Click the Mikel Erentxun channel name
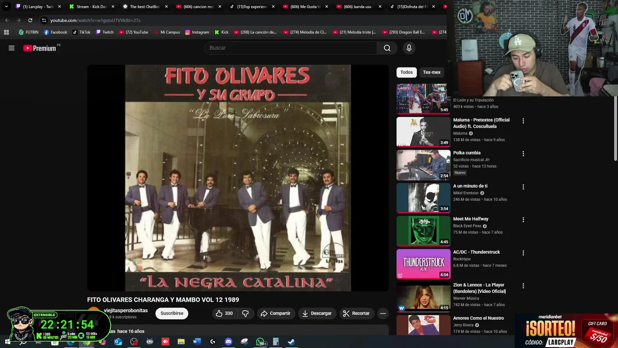 tap(465, 193)
